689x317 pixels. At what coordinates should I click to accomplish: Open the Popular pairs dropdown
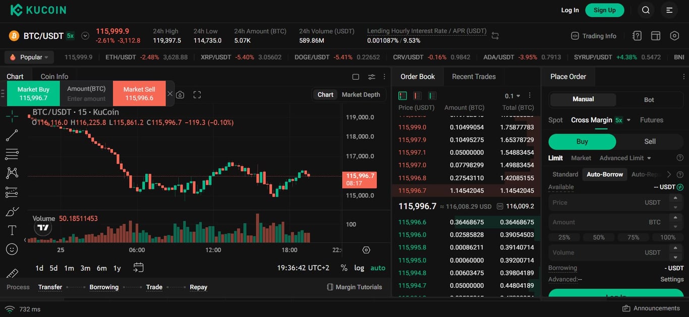(29, 57)
